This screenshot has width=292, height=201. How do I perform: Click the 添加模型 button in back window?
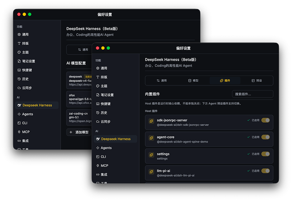click(79, 132)
